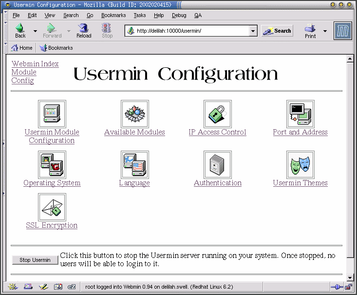Open the Port and Address text link
This screenshot has width=357, height=295.
[x=301, y=132]
